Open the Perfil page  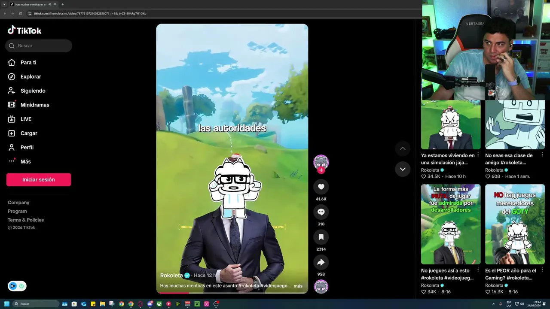21,148
